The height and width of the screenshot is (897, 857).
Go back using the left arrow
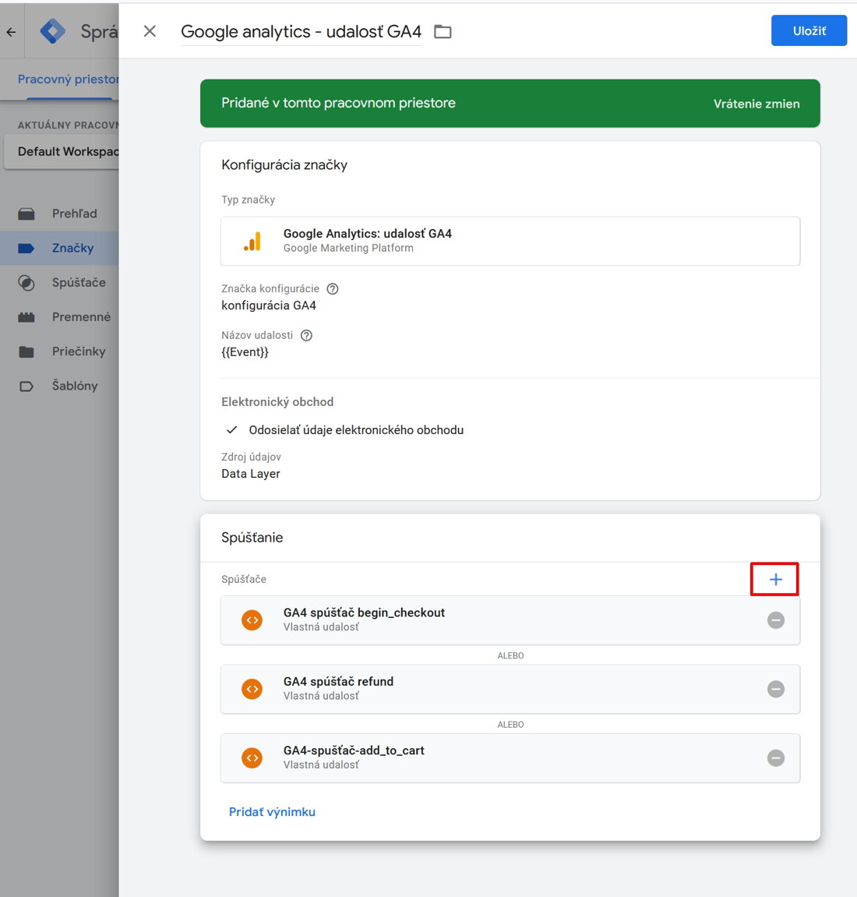11,32
